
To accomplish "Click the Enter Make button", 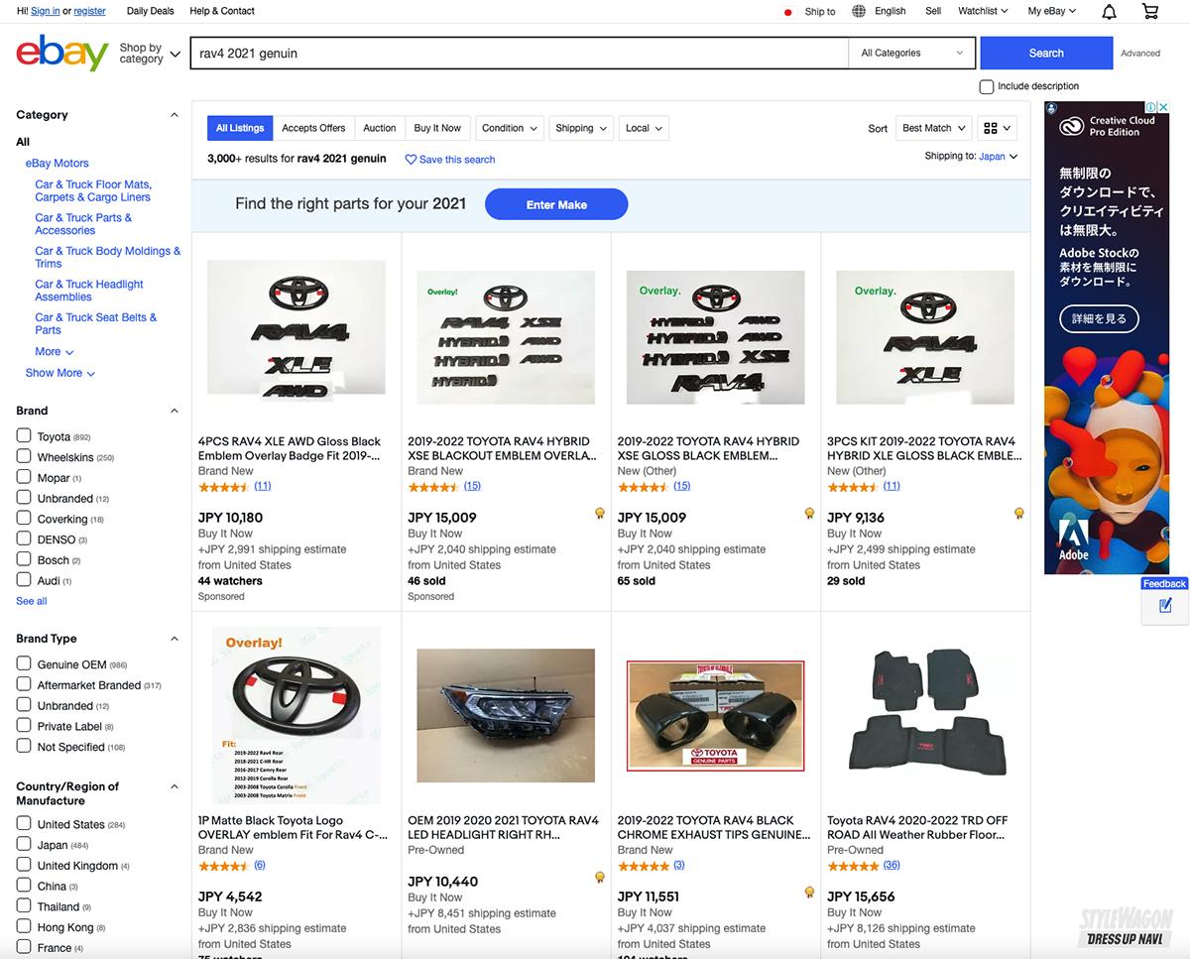I will tap(556, 204).
